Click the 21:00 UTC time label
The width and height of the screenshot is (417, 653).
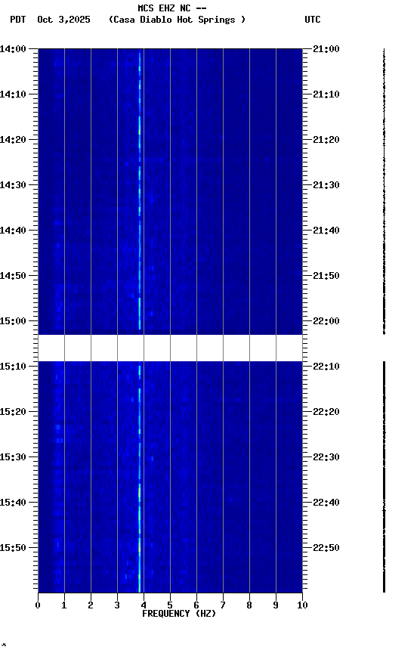pos(326,49)
